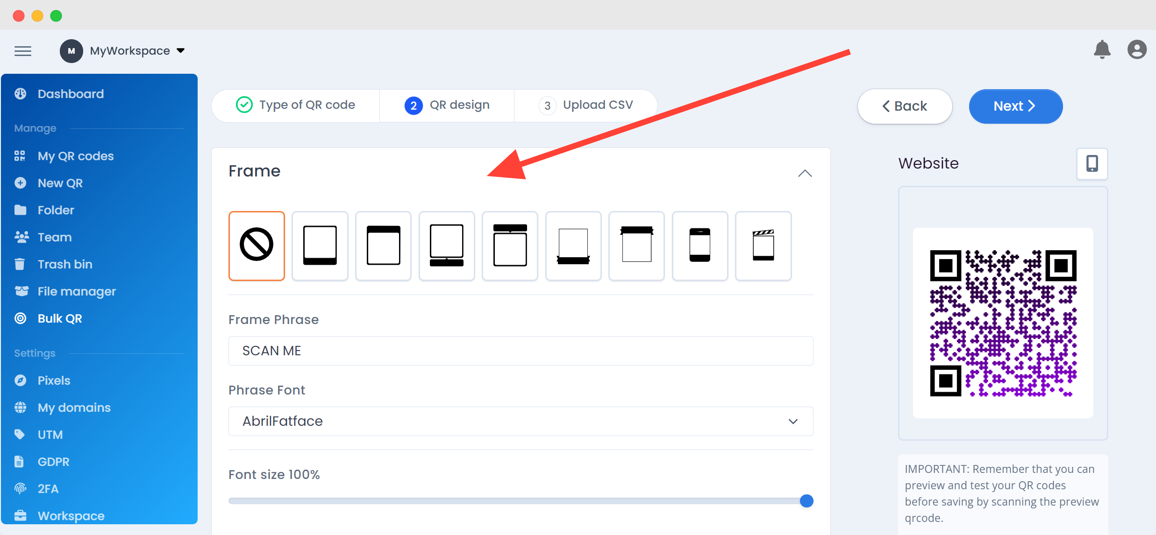Select the no-frame option

[257, 246]
